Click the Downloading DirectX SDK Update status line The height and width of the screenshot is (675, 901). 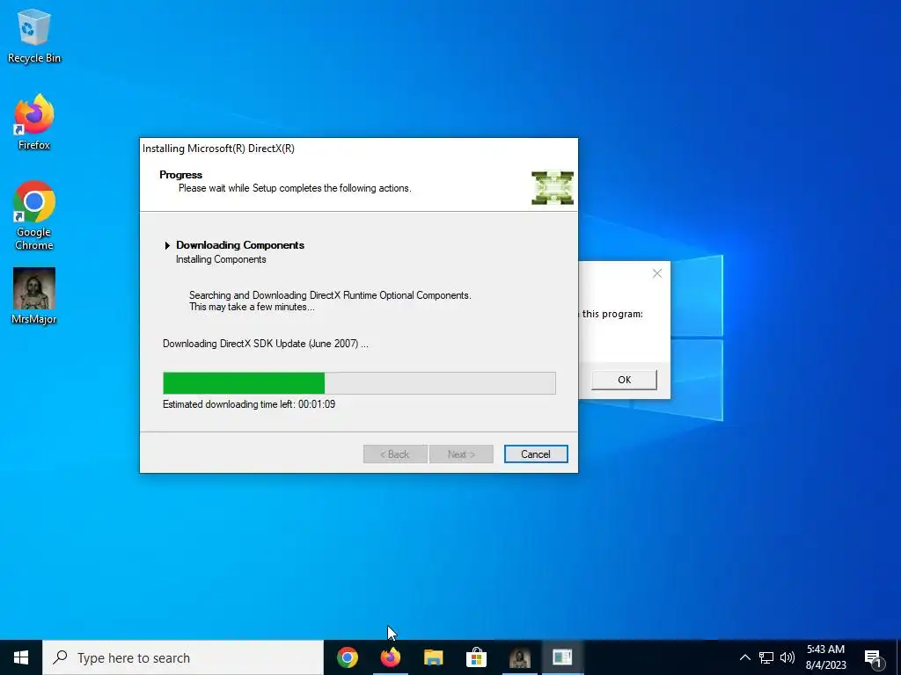click(x=266, y=344)
